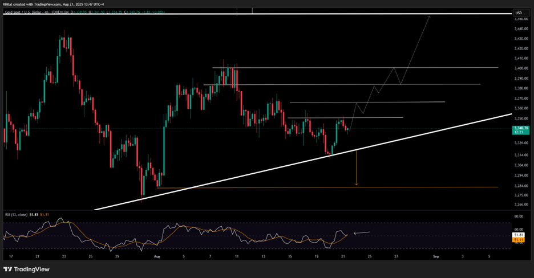Click the 3 date label on time axis

click(x=463, y=256)
